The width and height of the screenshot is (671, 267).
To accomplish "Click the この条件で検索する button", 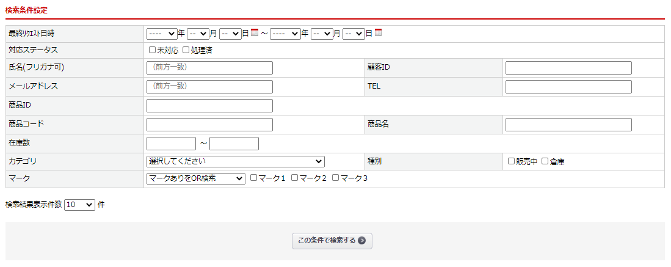I will 332,241.
